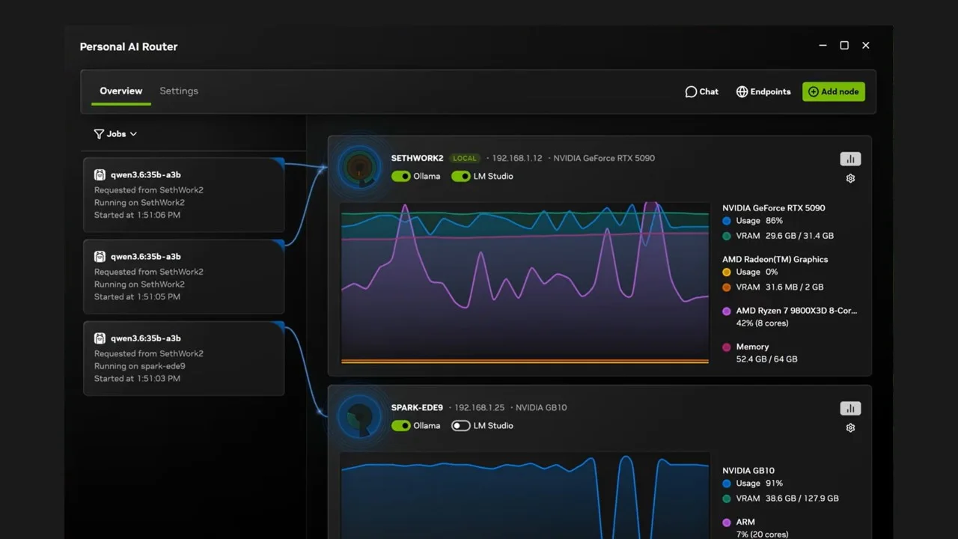Open SETHWORK2 chart view icon
The image size is (958, 539).
850,159
